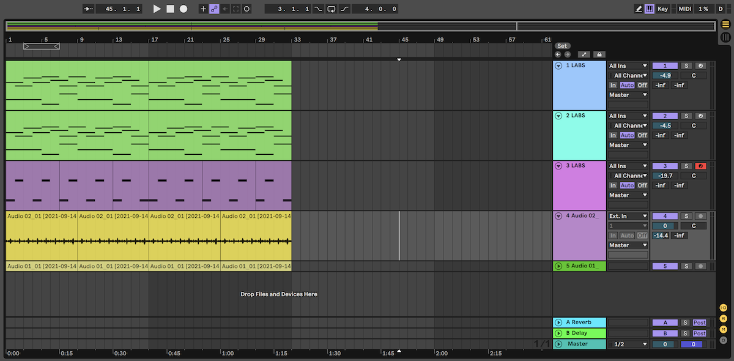Toggle the Automation Arm link icon
This screenshot has height=361, width=734.
coord(214,9)
